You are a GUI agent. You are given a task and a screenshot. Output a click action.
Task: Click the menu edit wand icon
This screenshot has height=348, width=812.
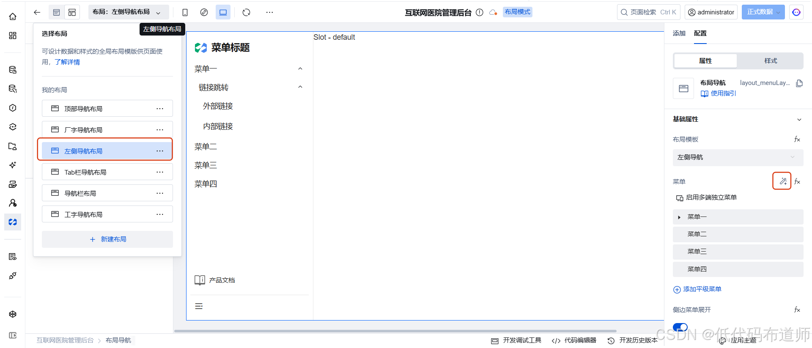(x=782, y=181)
